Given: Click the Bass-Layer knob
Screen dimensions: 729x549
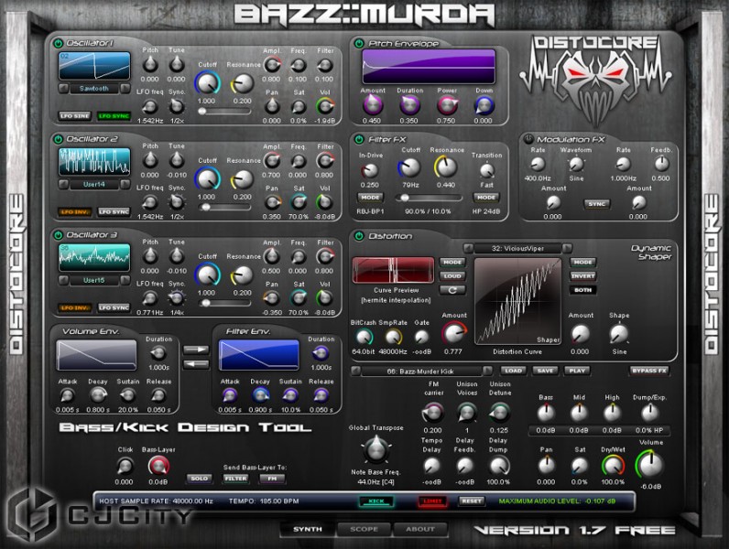Looking at the screenshot, I should 158,466.
